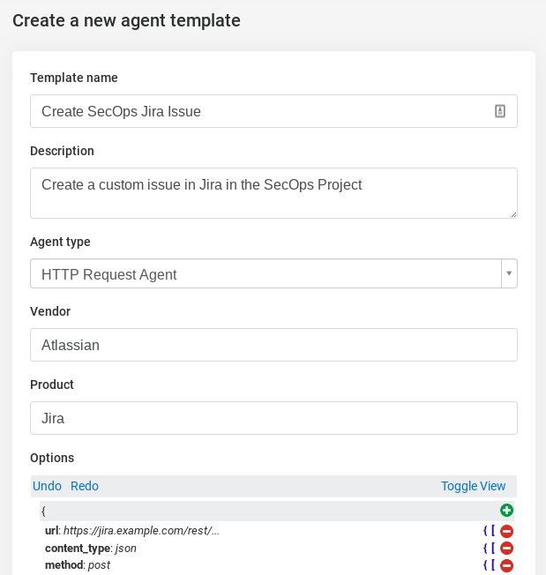Convert url value to object with curly brace
Screen dimensions: 546x575
tap(485, 531)
